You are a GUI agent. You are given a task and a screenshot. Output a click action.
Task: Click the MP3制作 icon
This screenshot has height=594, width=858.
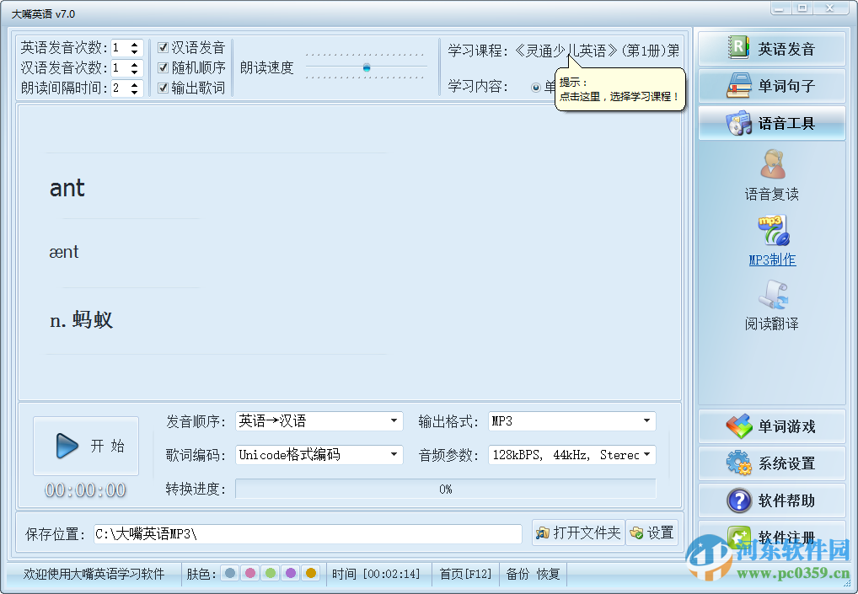[x=773, y=230]
